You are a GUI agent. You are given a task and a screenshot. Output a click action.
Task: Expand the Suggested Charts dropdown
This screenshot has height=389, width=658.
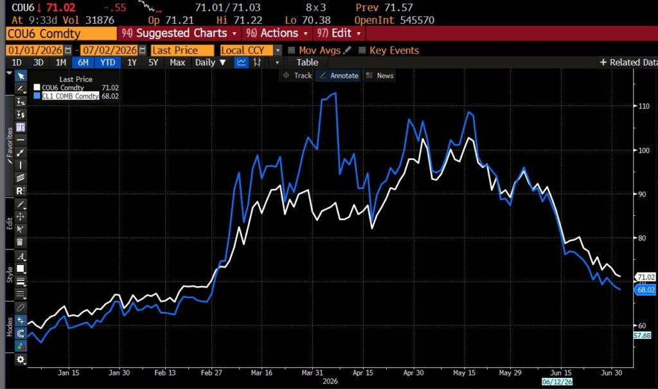click(180, 33)
